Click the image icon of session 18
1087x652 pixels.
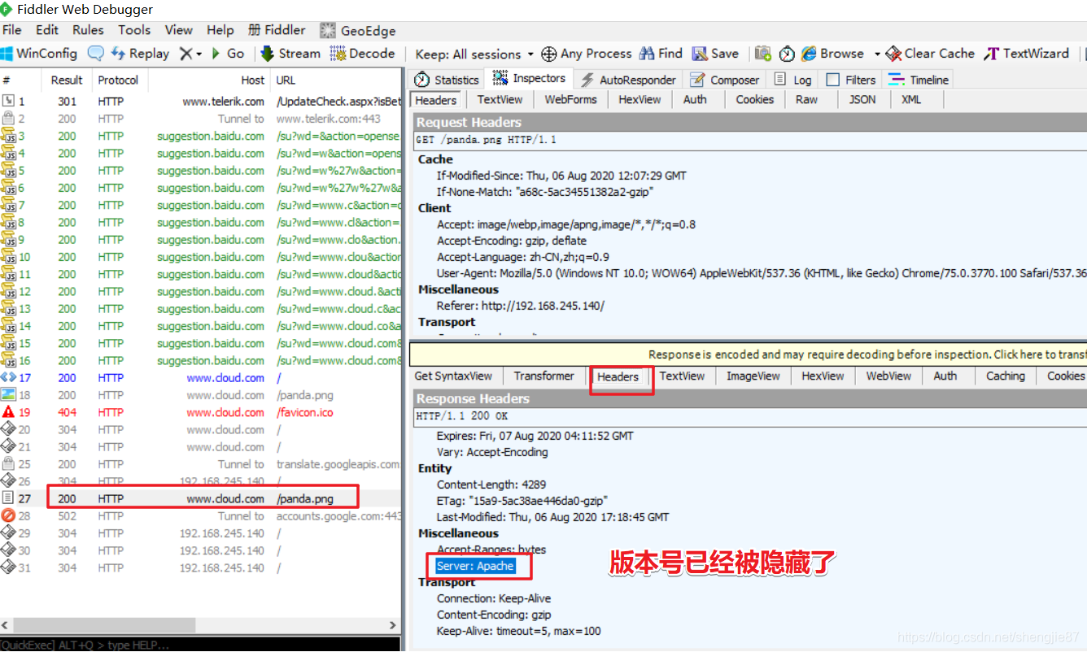[8, 394]
